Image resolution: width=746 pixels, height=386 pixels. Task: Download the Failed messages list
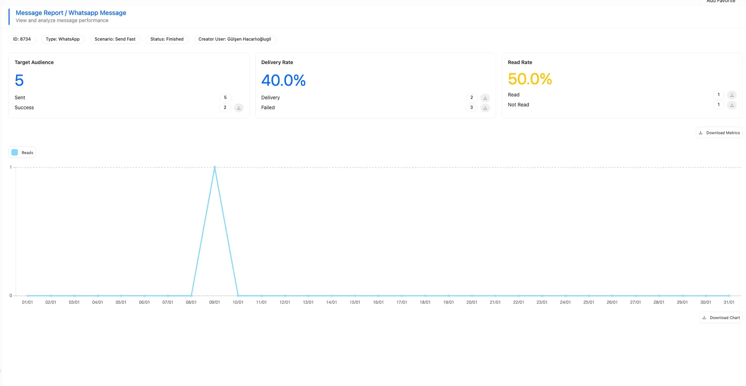coord(485,108)
